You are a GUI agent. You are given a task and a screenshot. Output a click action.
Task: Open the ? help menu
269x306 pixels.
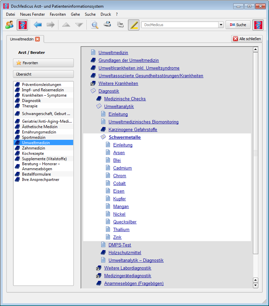coord(117,14)
